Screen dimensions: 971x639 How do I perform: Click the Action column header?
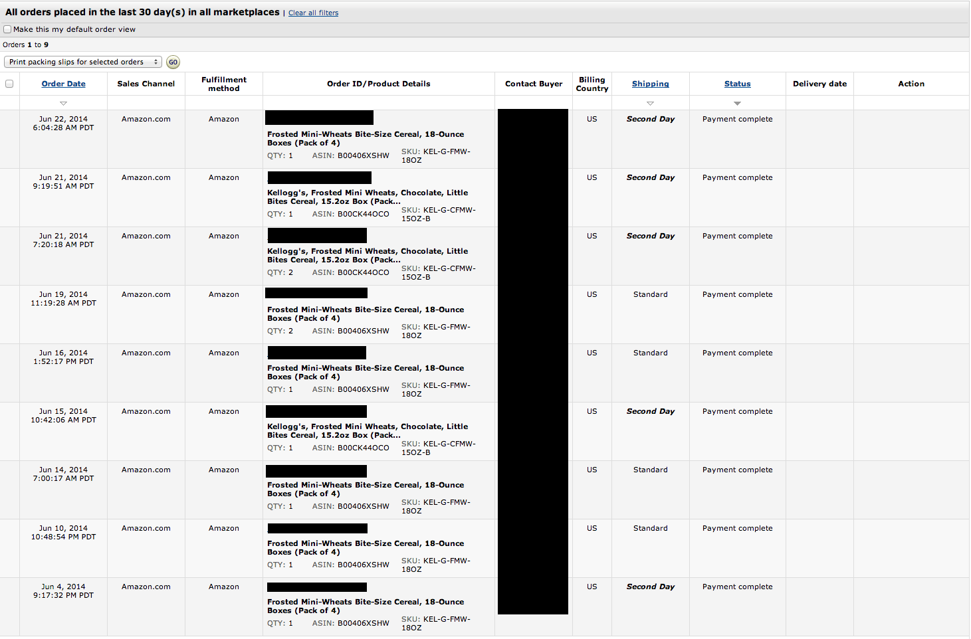911,84
